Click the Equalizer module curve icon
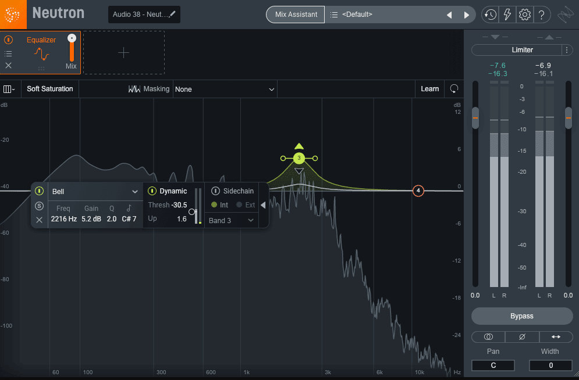579x380 pixels. point(42,54)
